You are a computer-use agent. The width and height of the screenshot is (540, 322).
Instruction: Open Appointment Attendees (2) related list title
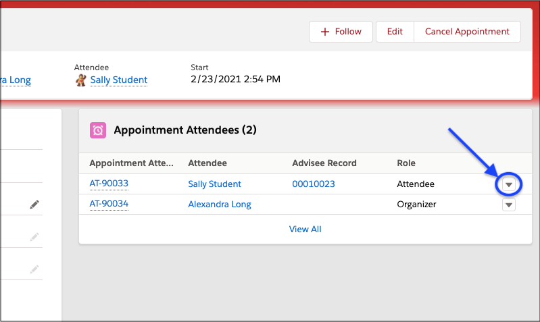(185, 130)
